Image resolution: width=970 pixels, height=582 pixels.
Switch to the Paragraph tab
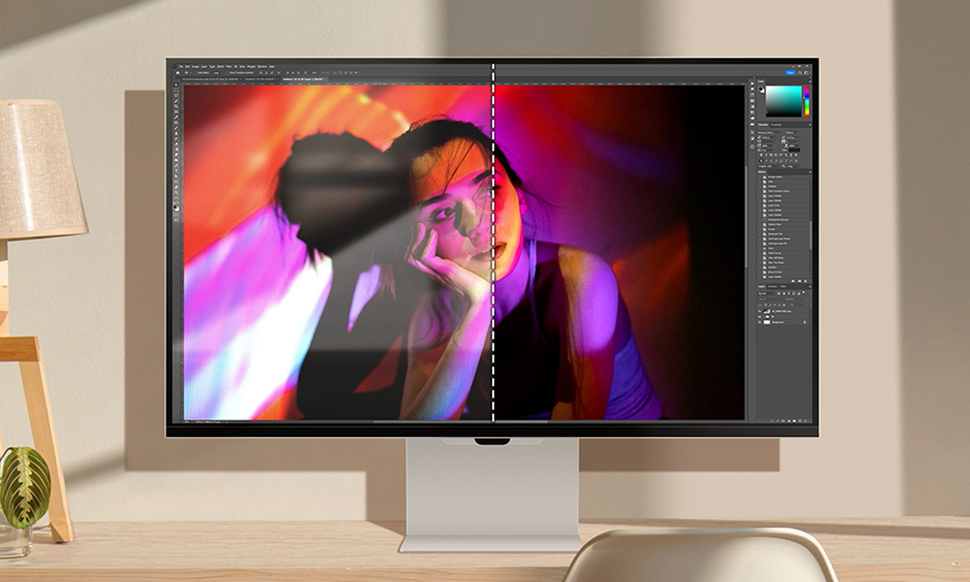(776, 125)
